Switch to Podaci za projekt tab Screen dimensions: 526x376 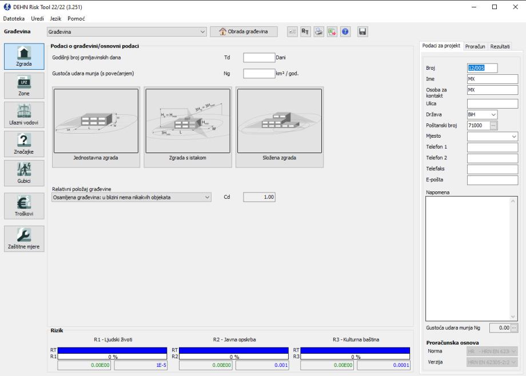441,46
